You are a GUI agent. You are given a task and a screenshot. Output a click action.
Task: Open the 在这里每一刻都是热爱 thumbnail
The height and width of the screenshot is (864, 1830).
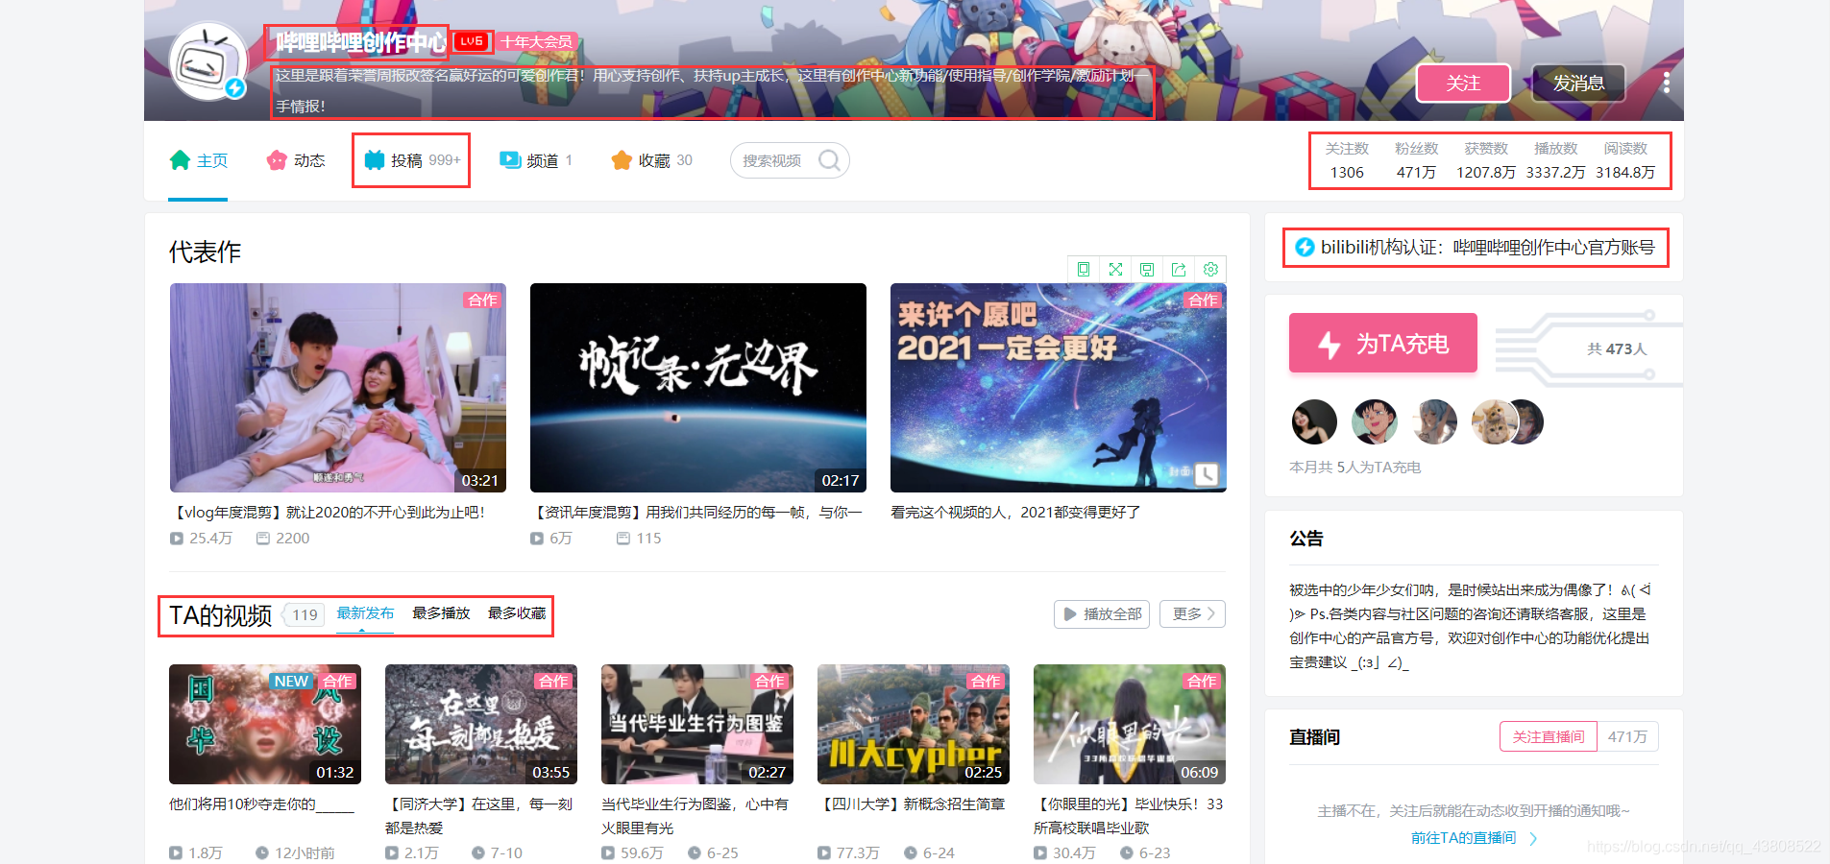point(481,724)
